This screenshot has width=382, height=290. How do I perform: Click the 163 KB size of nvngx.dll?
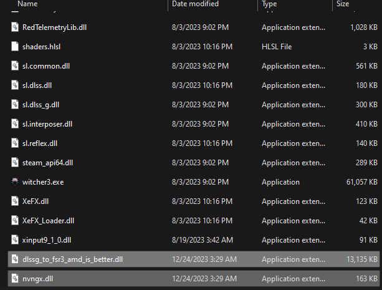point(366,279)
